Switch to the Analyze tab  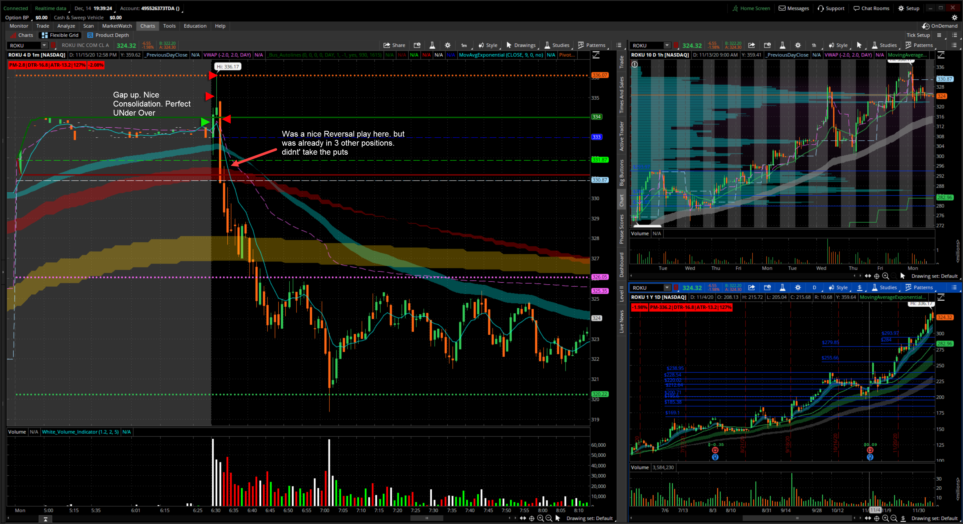coord(66,26)
